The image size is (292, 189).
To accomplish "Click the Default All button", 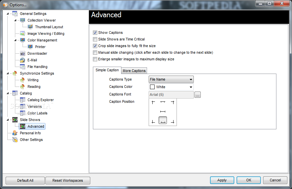I will click(x=25, y=180).
